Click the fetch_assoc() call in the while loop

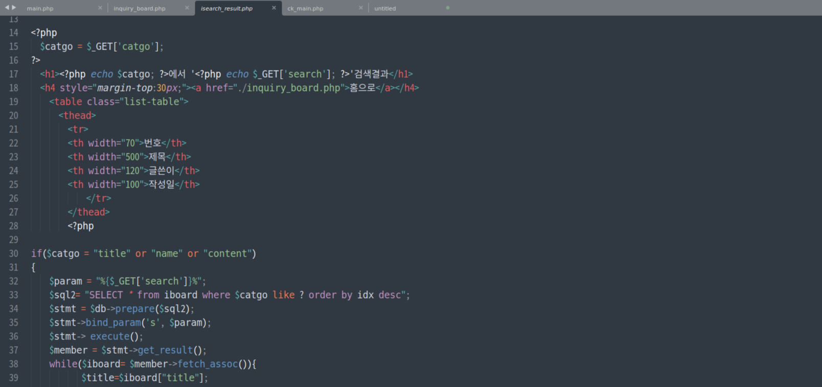[213, 364]
